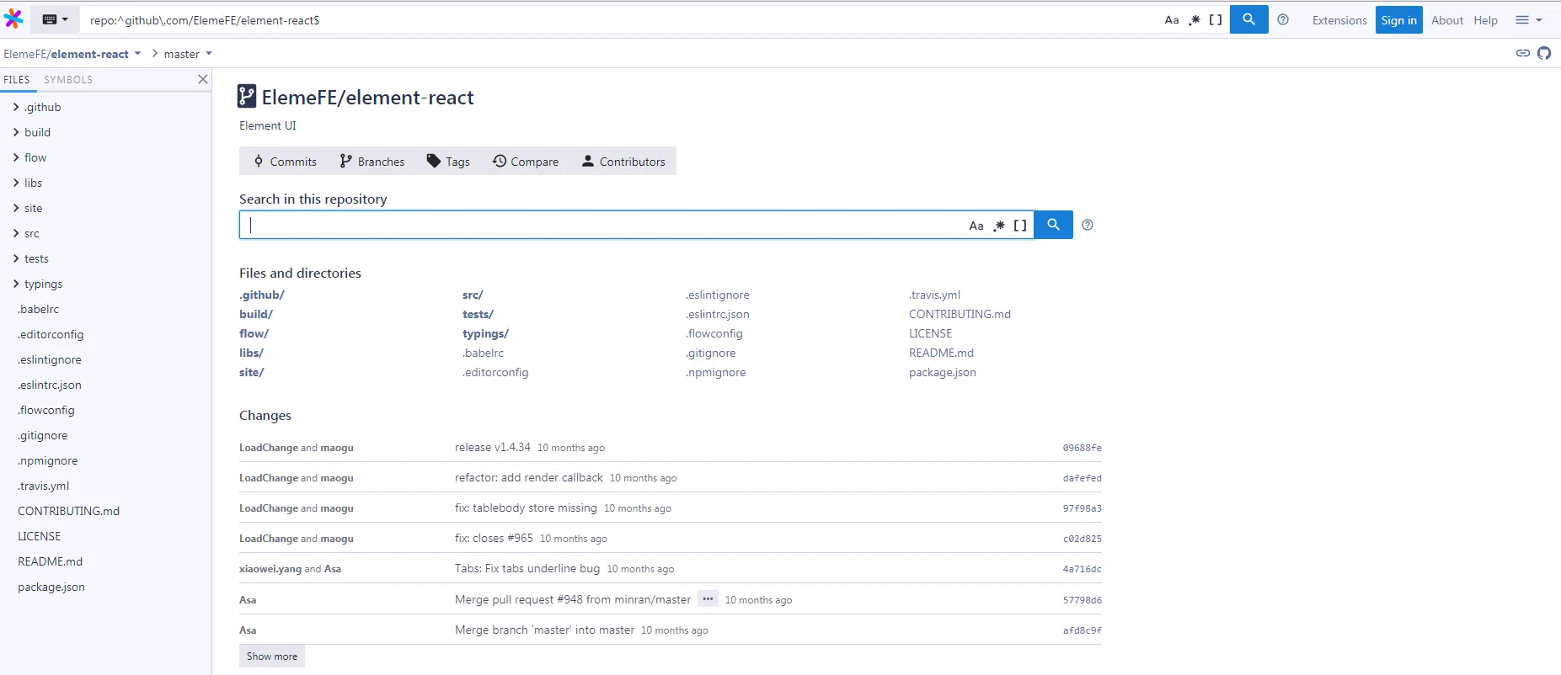Viewport: 1561px width, 675px height.
Task: Switch to the SYMBOLS tab
Action: 68,80
